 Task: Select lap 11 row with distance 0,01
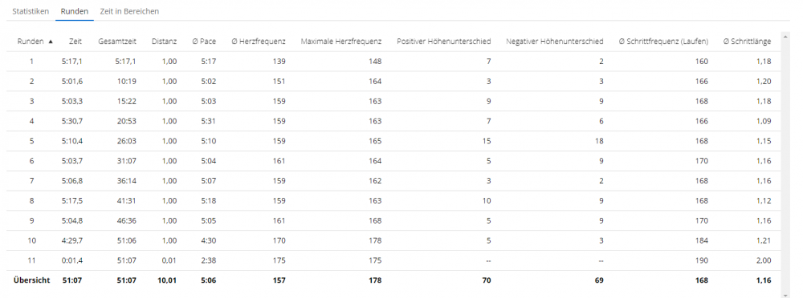393,260
